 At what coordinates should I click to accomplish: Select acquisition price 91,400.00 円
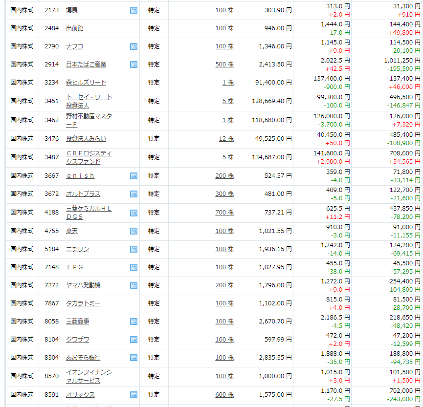(x=273, y=83)
